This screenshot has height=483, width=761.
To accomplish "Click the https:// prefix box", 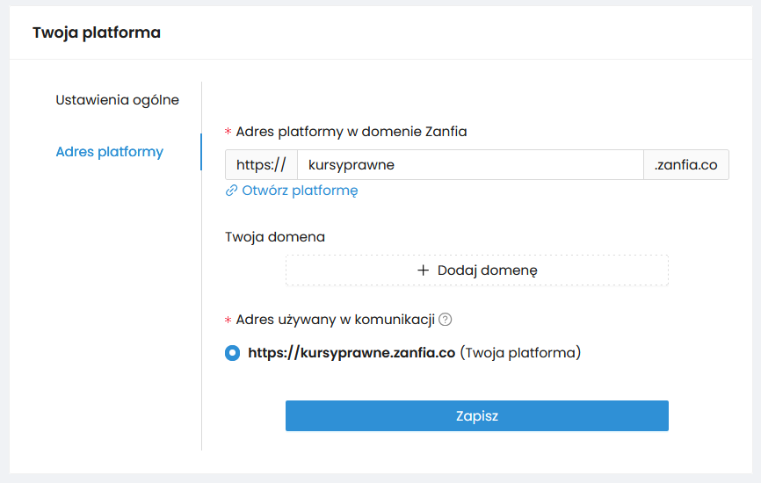I will tap(261, 165).
